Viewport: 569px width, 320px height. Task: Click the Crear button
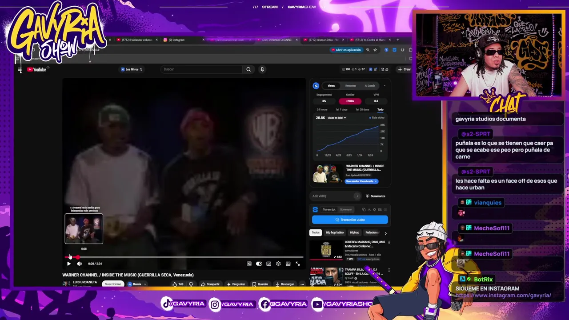pyautogui.click(x=404, y=69)
